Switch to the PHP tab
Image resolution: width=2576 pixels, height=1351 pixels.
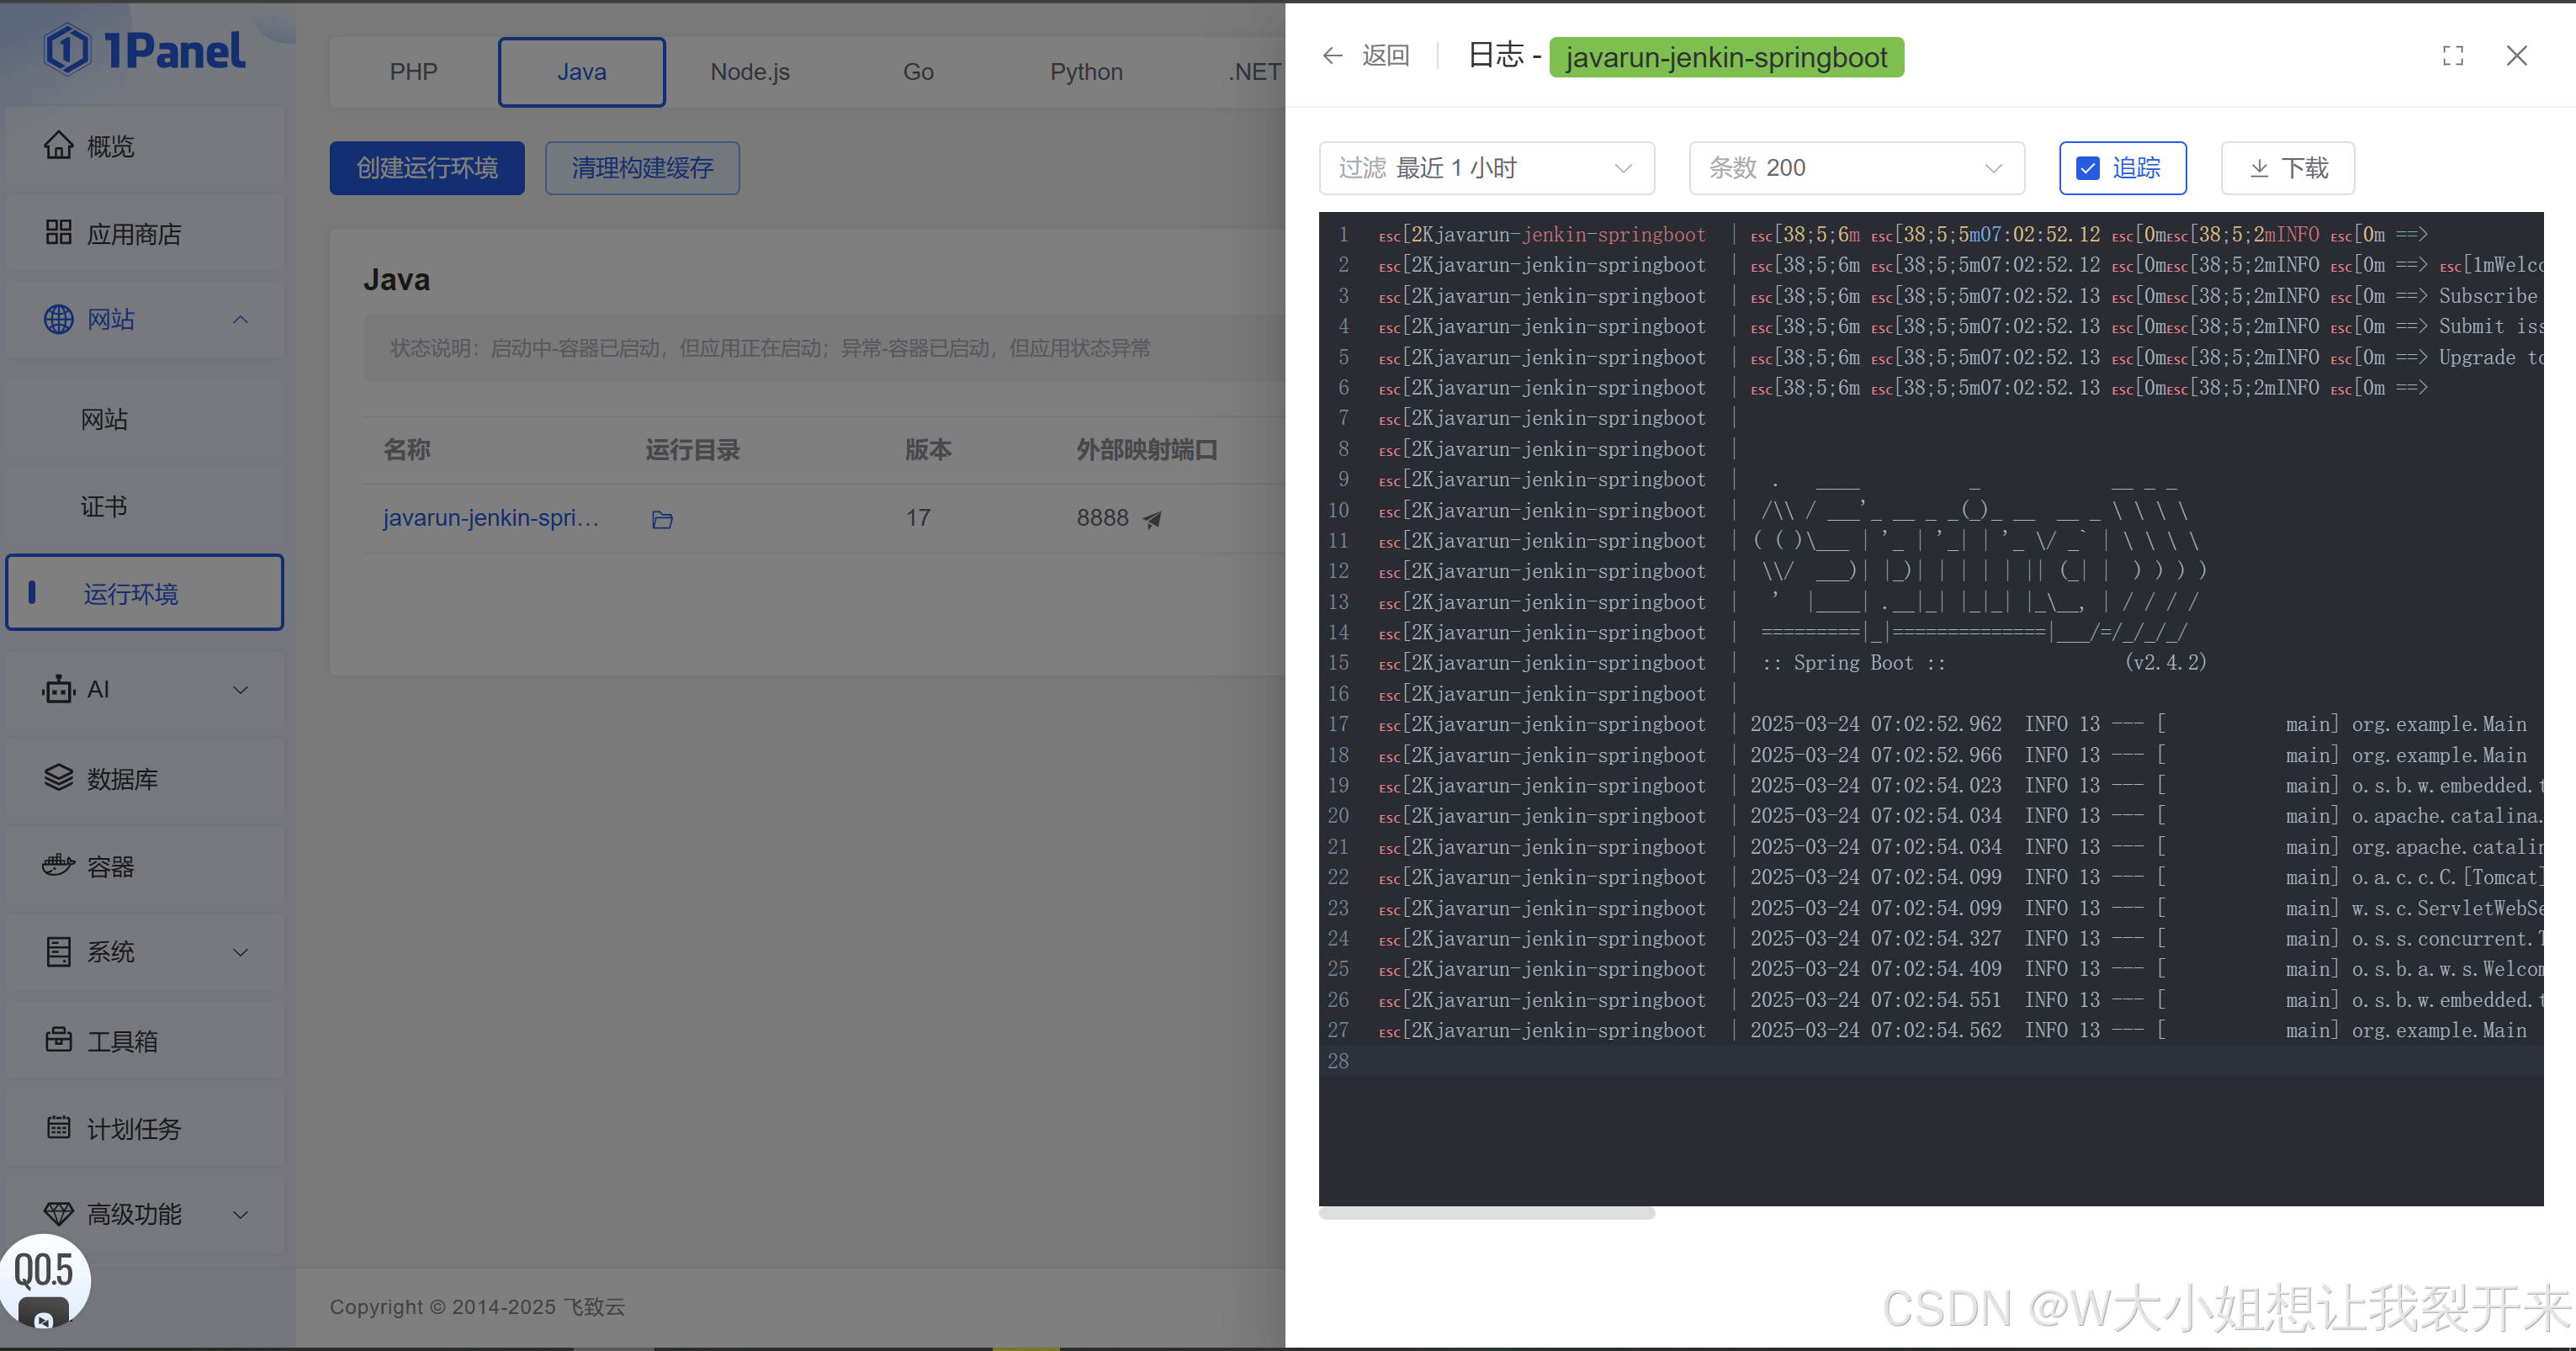pos(413,72)
